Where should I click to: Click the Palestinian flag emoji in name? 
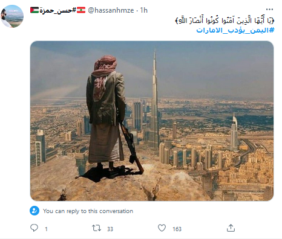[x=34, y=10]
